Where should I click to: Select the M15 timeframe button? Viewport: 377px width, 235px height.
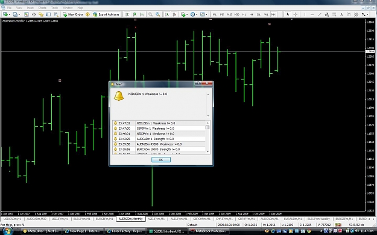(x=229, y=14)
